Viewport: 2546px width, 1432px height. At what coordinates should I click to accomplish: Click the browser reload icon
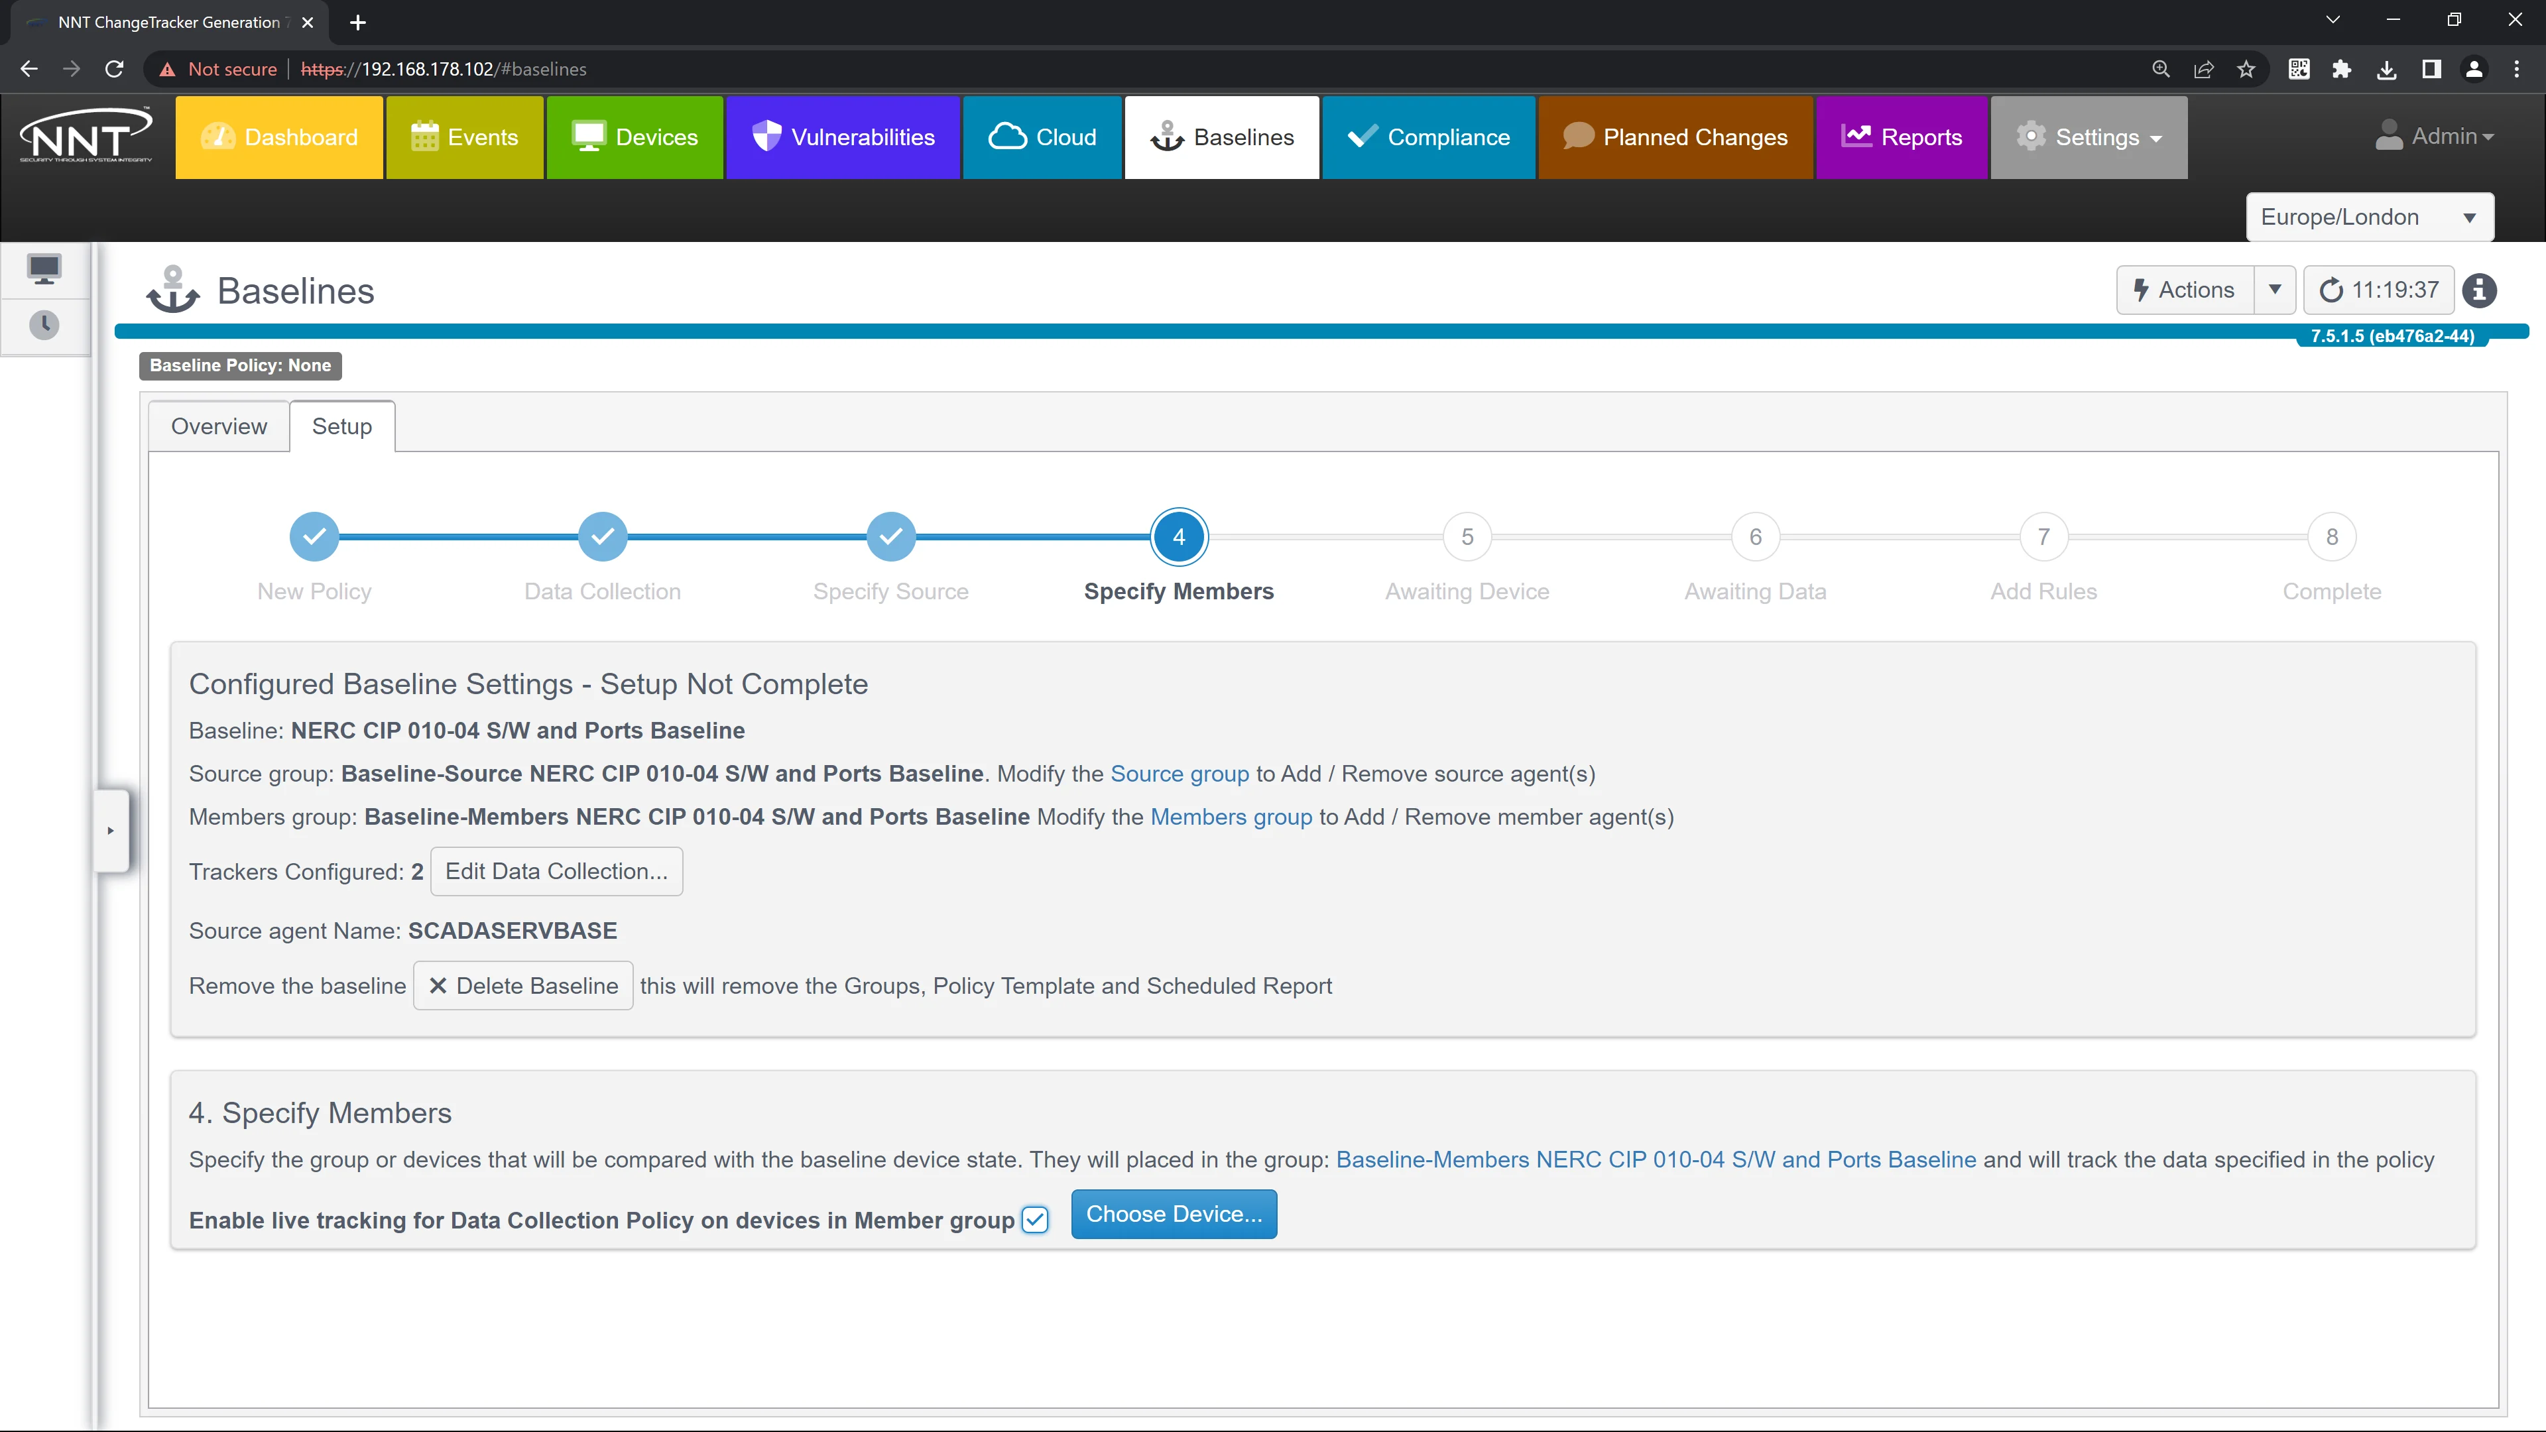(x=115, y=69)
